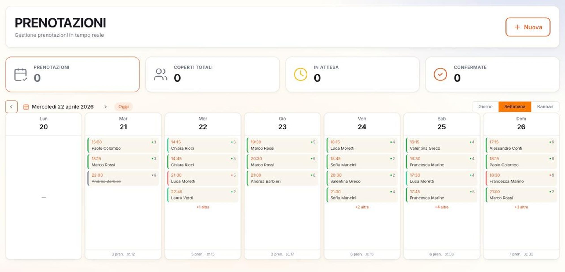
Task: Click the checkmark circle icon in Confermate card
Action: tap(440, 75)
